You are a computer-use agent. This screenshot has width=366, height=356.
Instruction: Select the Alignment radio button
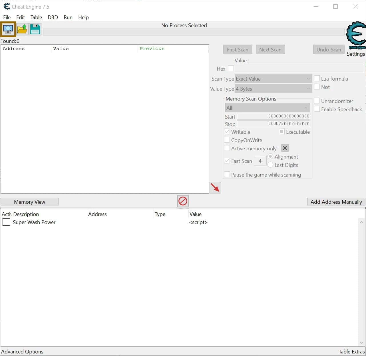[270, 156]
